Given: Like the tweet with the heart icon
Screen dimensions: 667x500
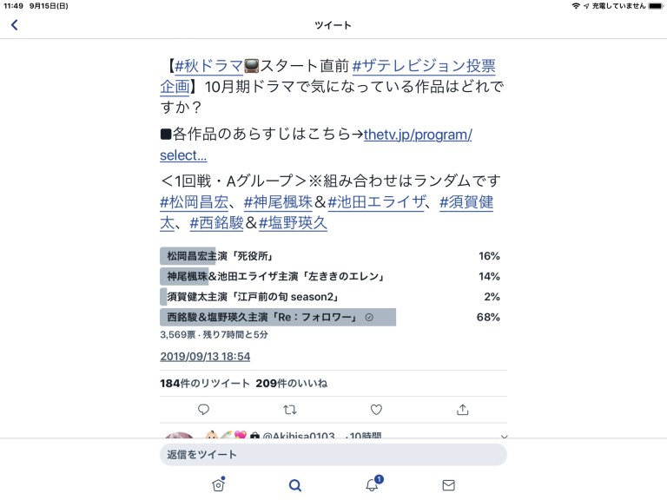Looking at the screenshot, I should click(x=376, y=410).
